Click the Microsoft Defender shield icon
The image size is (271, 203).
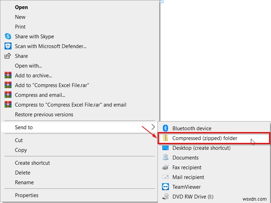coord(8,46)
